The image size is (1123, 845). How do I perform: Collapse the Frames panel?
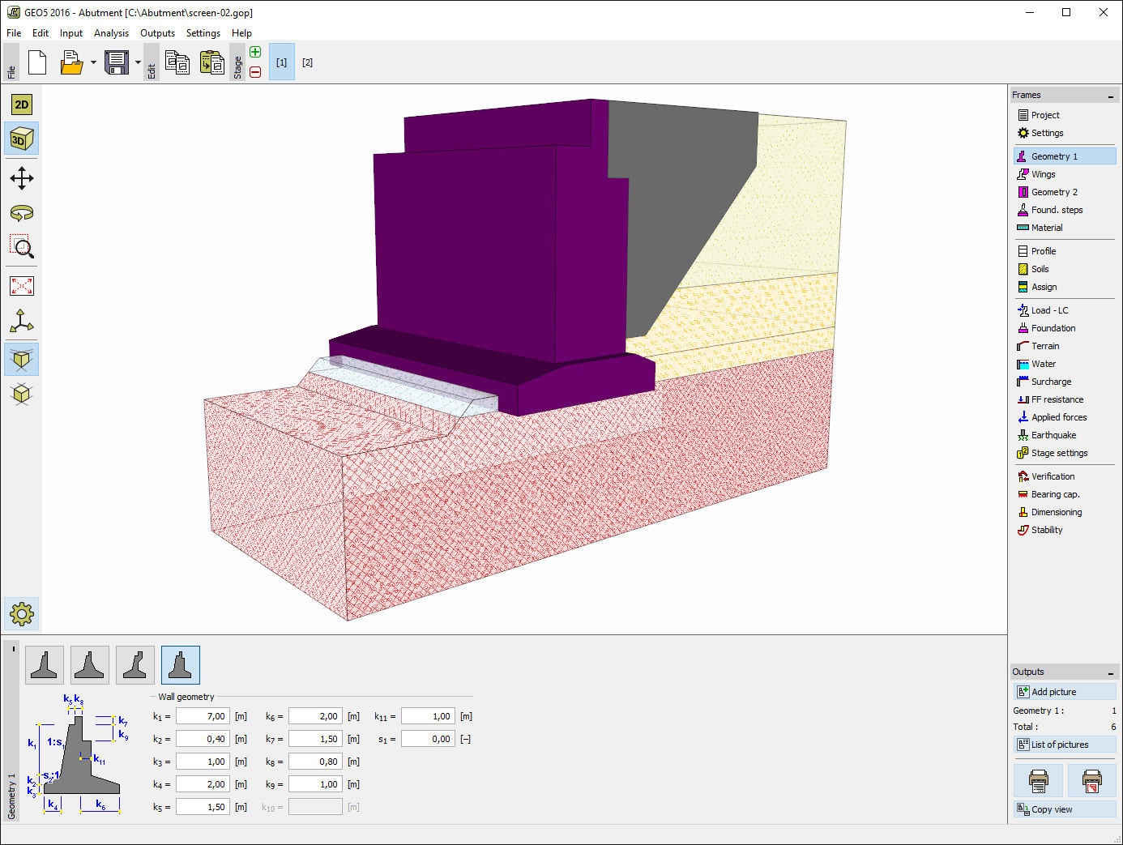1110,95
